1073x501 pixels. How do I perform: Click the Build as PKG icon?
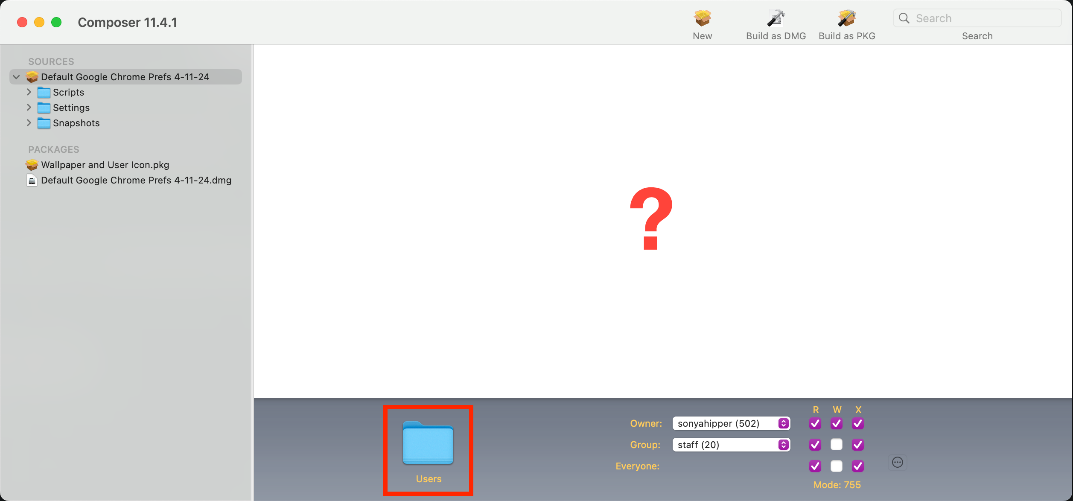coord(846,18)
